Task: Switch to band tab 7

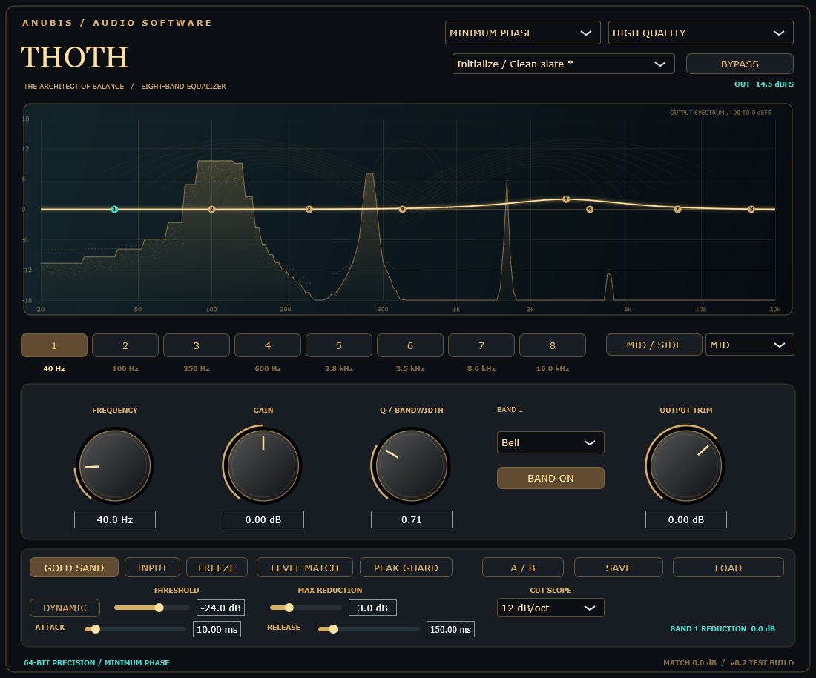Action: point(481,345)
